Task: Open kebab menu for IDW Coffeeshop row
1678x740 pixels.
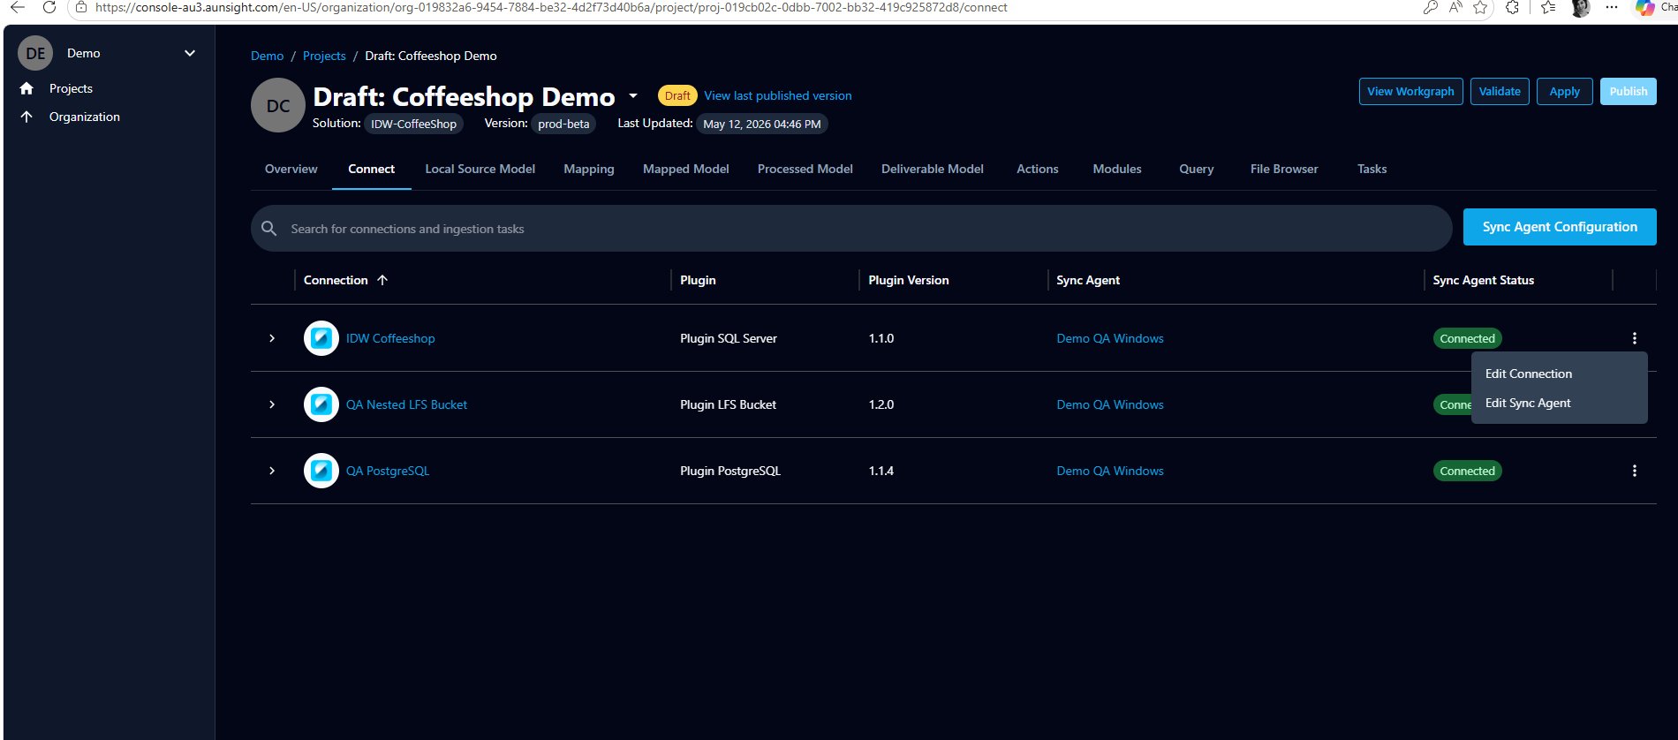Action: point(1635,338)
